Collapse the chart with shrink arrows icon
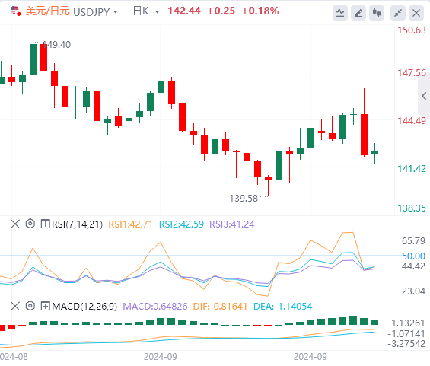Screen dimensions: 430x366 398,13
